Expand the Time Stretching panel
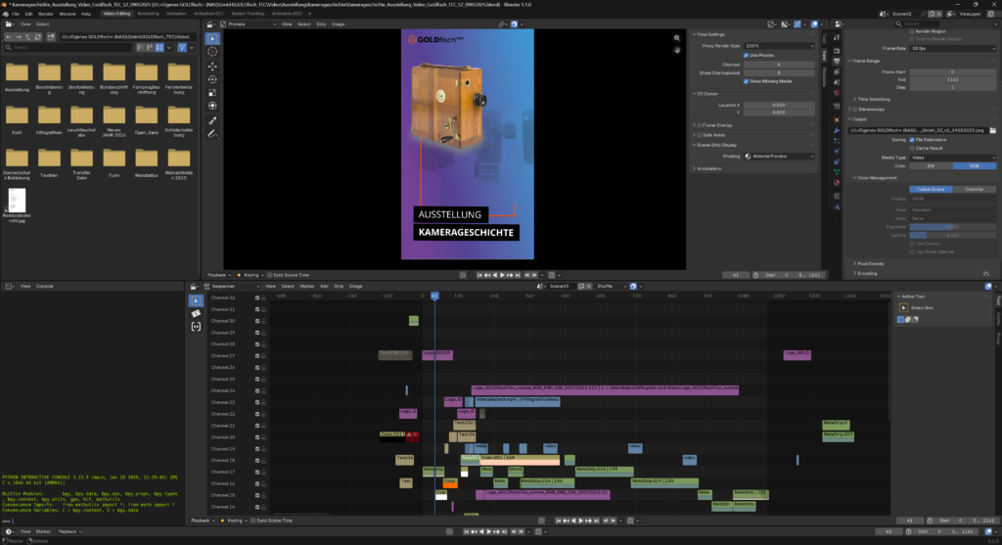The image size is (1002, 545). pyautogui.click(x=872, y=100)
